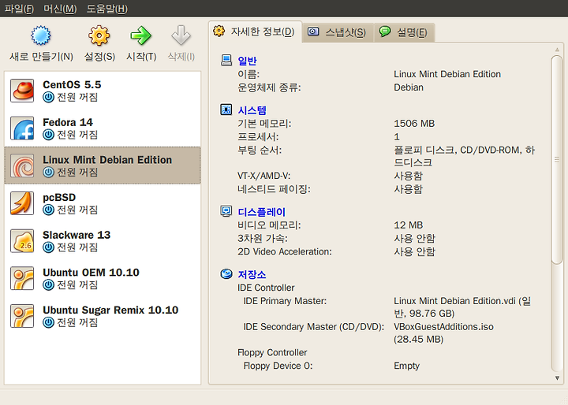This screenshot has width=568, height=405.
Task: Click the IDE Controller heading
Action: coord(266,288)
